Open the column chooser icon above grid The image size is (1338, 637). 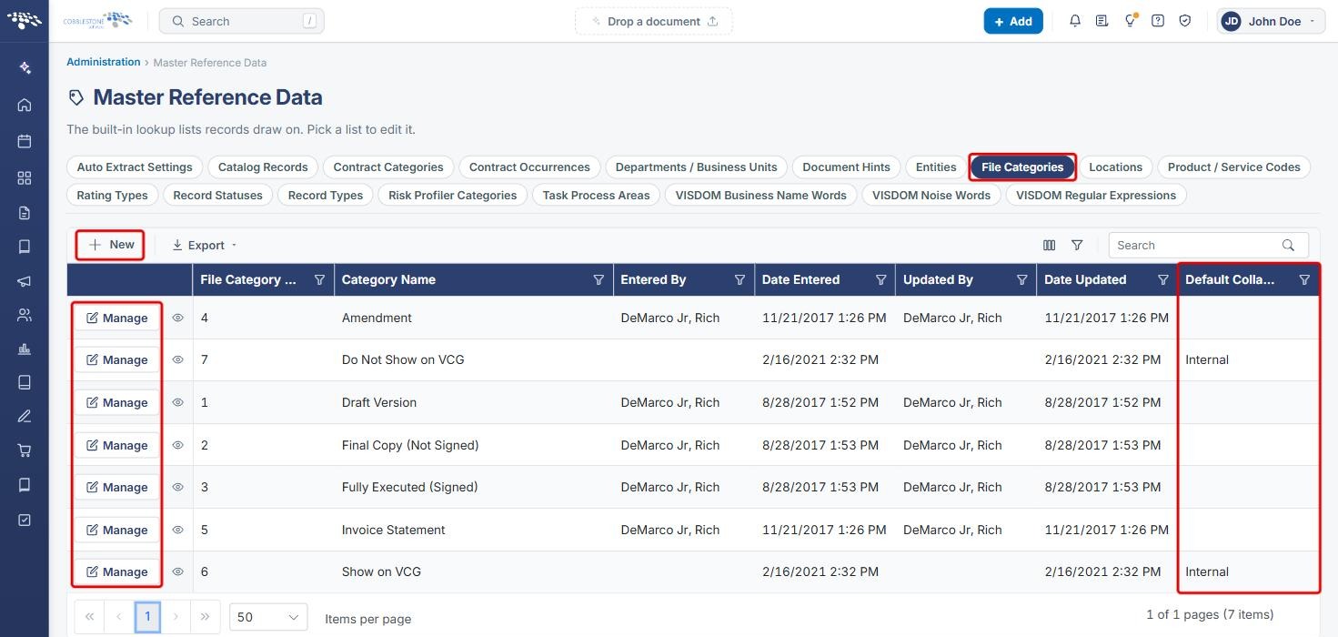[x=1050, y=245]
